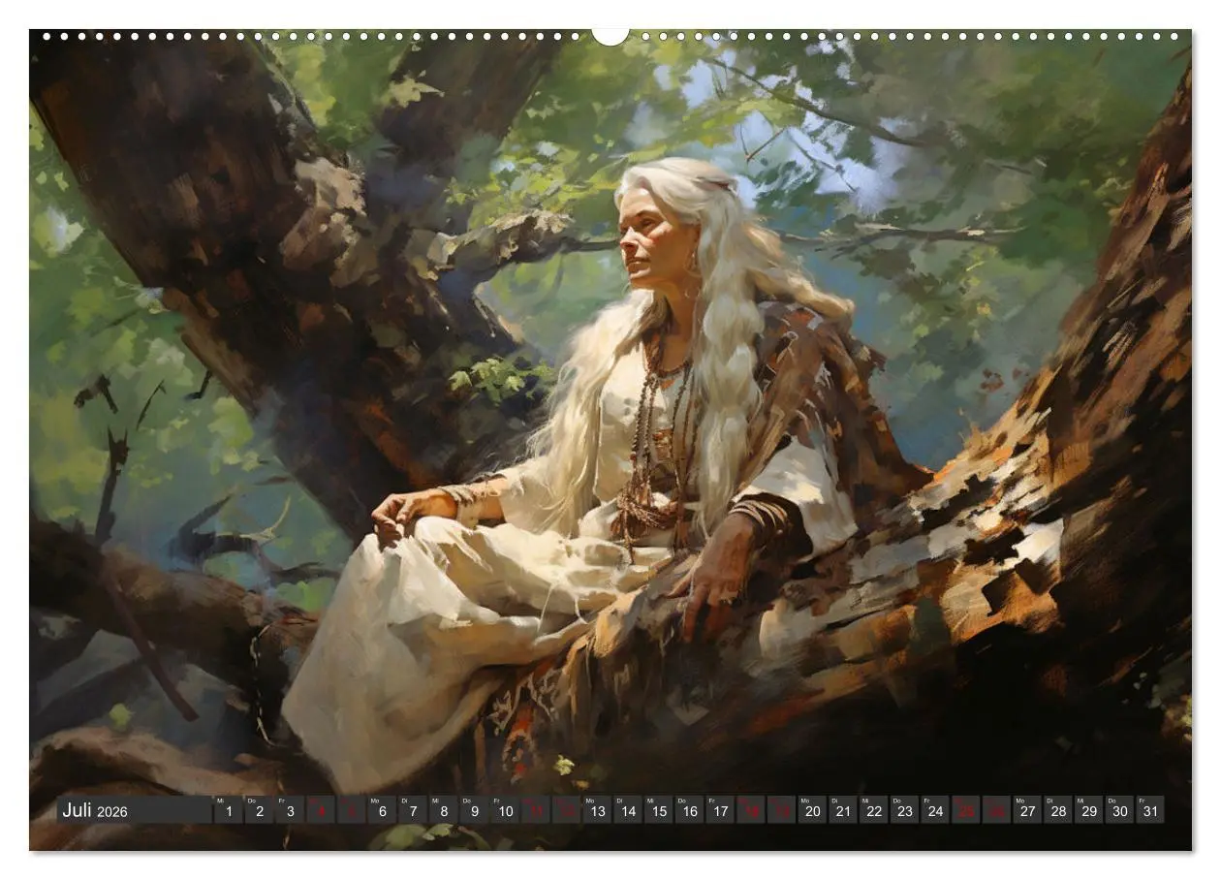1221x880 pixels.
Task: Select Tuesday 28 date cell
Action: [1057, 810]
